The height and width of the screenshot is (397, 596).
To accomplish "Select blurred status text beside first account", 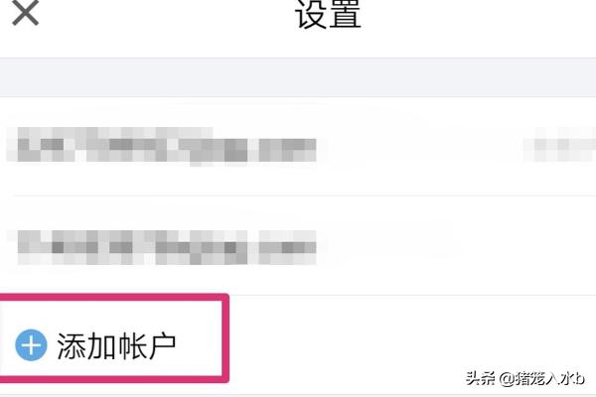I will 559,144.
